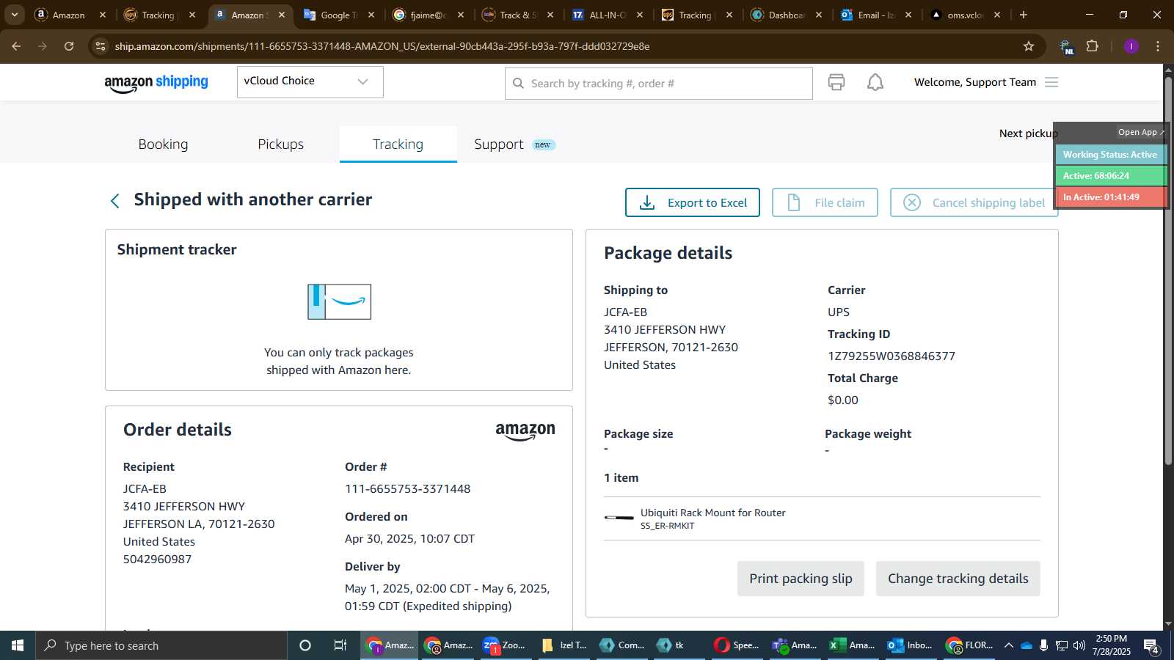Click the volume icon in system tray
Image resolution: width=1174 pixels, height=660 pixels.
[x=1079, y=645]
